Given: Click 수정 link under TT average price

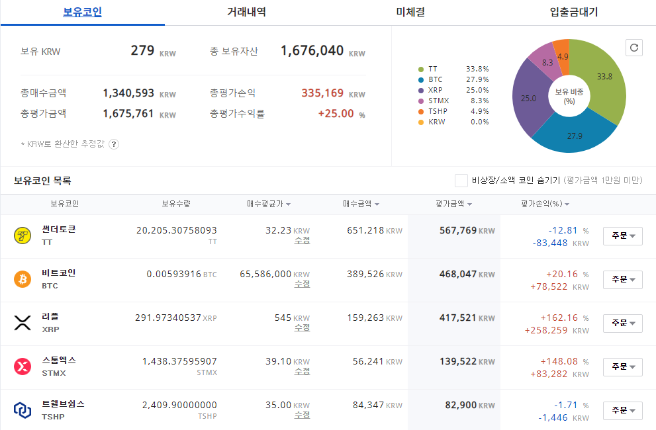Looking at the screenshot, I should tap(302, 241).
